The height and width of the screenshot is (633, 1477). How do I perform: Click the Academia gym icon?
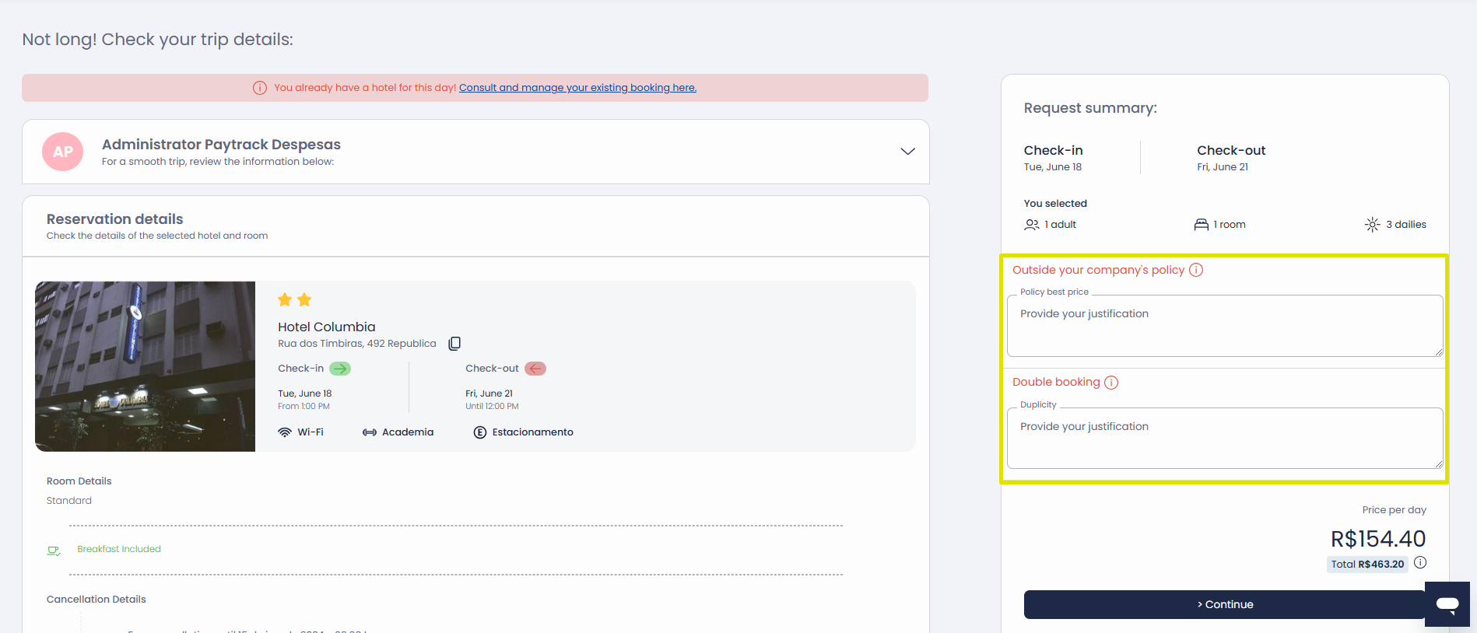370,432
